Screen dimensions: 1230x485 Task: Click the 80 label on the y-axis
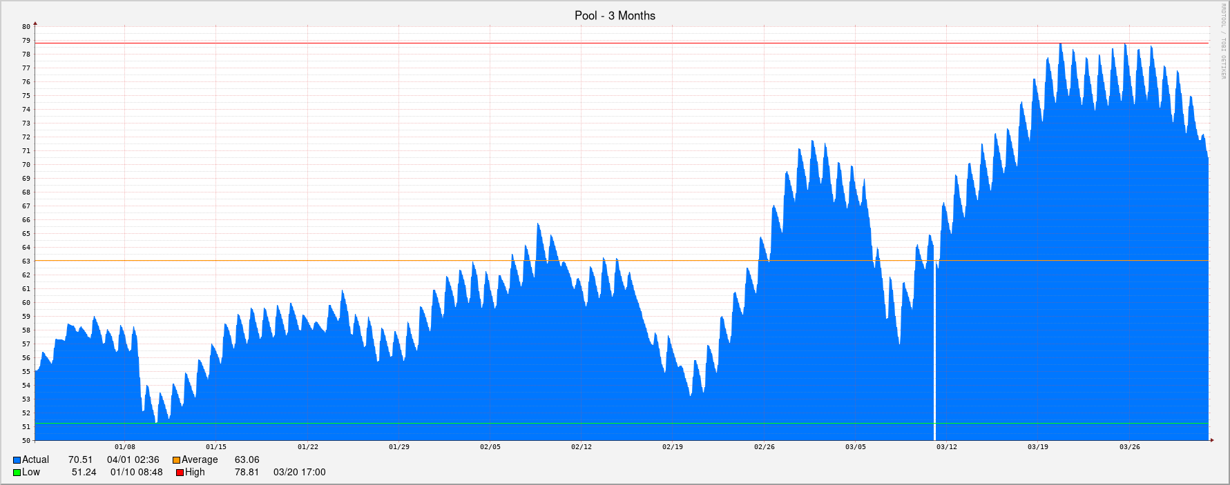26,27
